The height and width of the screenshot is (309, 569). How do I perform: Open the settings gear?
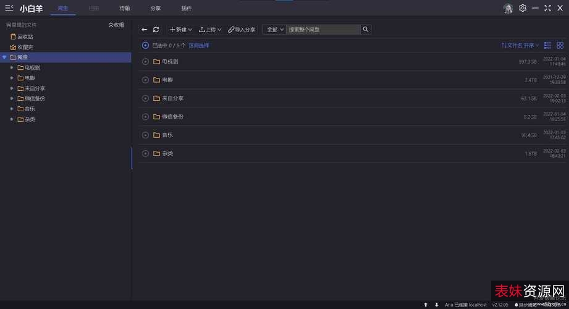pos(523,8)
